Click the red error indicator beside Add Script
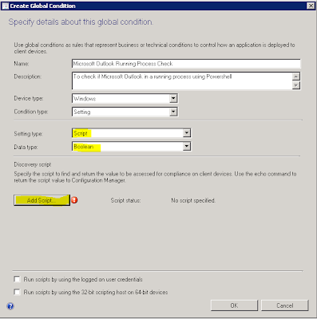The height and width of the screenshot is (319, 317). 74,200
